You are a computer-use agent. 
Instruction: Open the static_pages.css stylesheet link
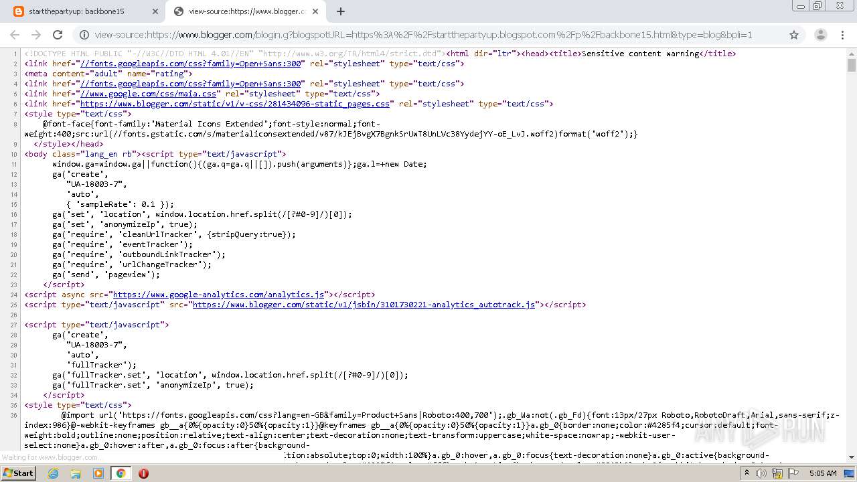coord(234,104)
